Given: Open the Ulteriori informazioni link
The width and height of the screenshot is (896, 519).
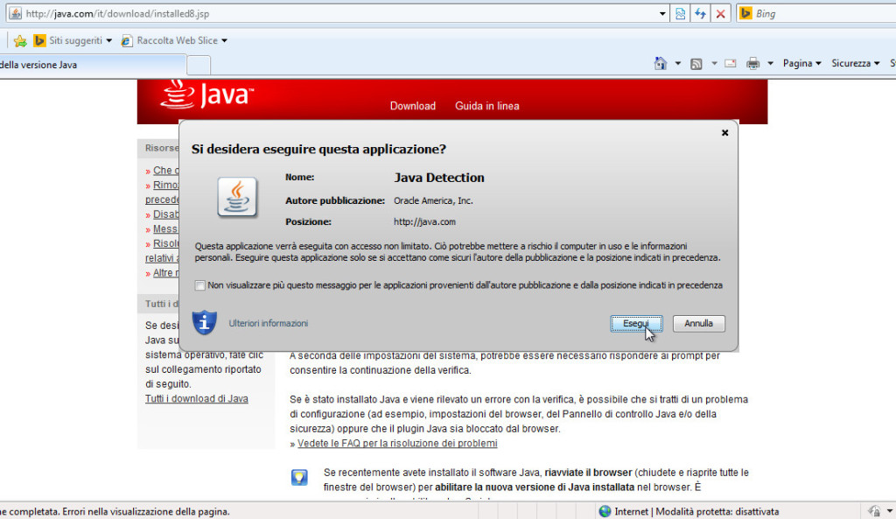Looking at the screenshot, I should (268, 324).
